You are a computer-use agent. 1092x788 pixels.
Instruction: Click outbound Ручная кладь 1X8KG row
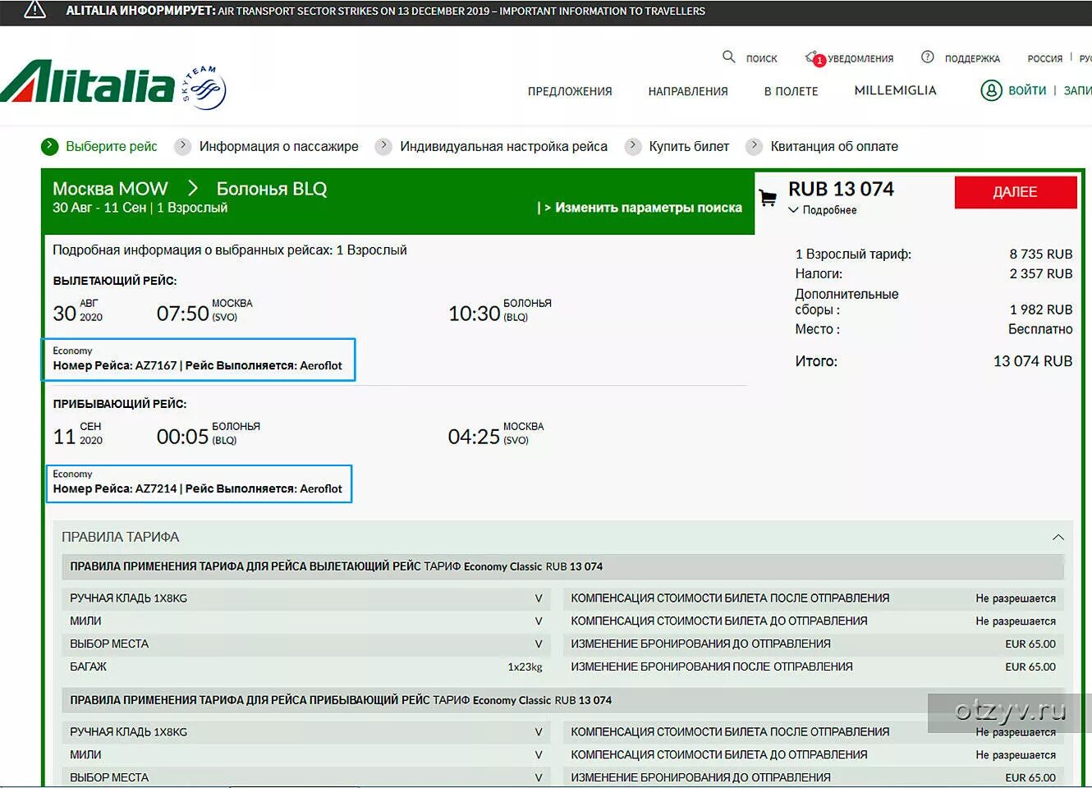pos(306,598)
